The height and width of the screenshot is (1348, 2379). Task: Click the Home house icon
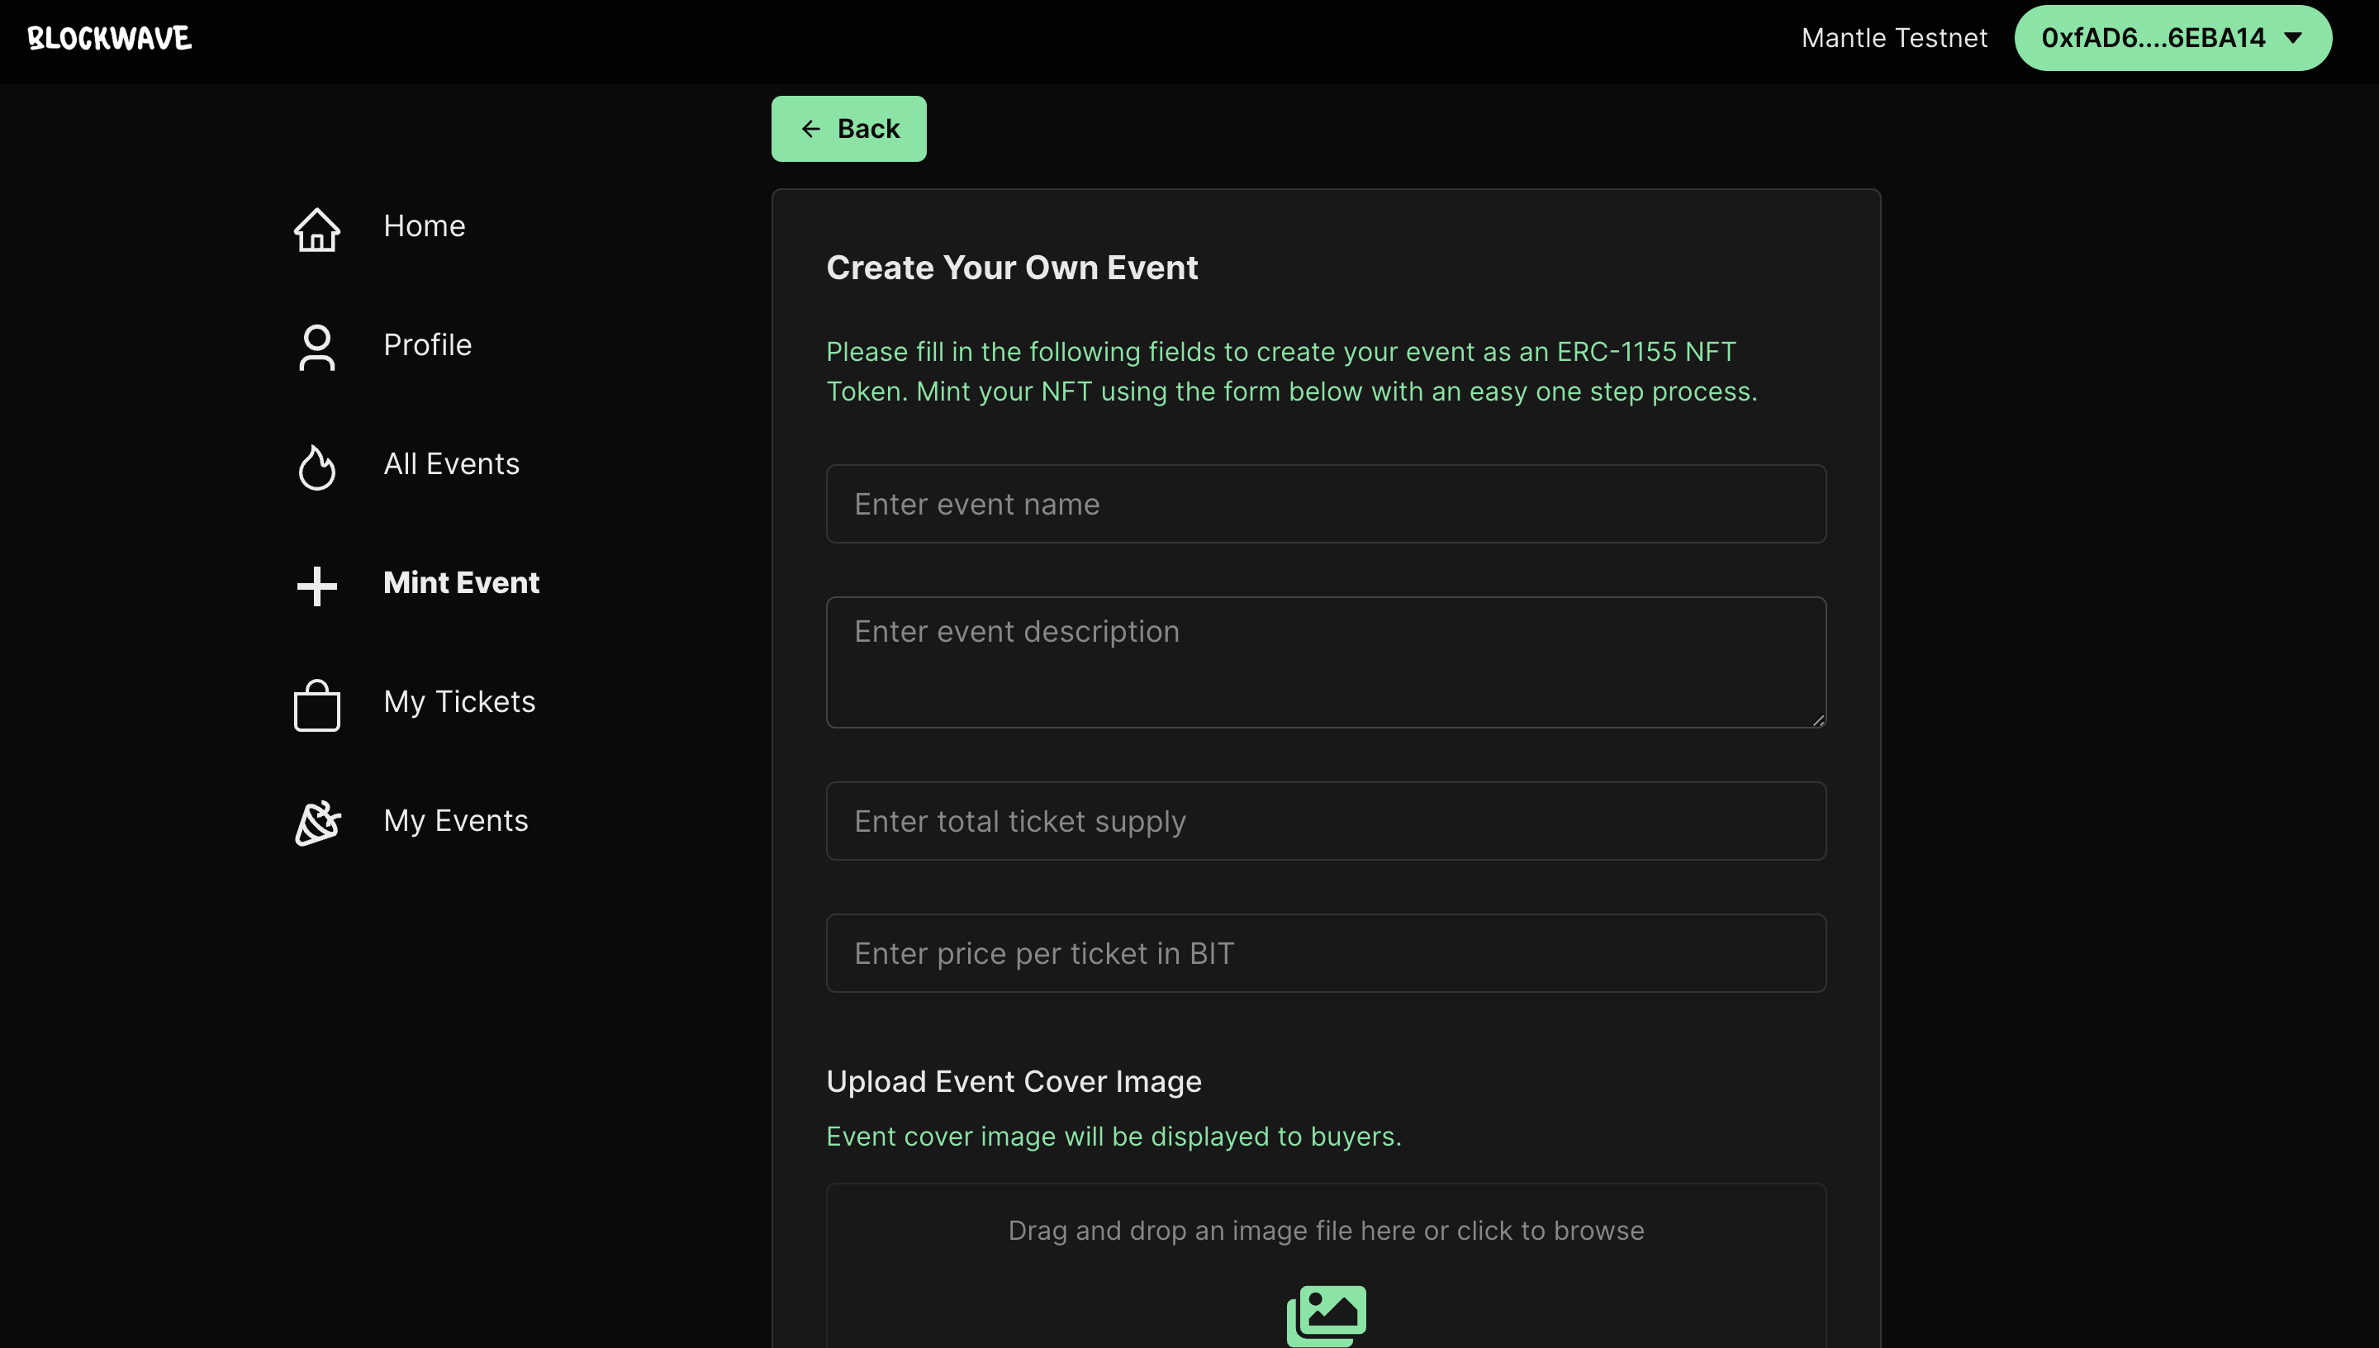(316, 229)
